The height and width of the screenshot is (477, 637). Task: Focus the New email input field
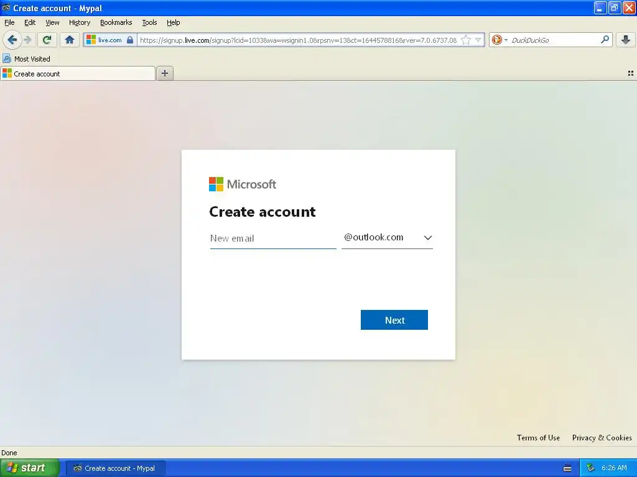tap(273, 238)
